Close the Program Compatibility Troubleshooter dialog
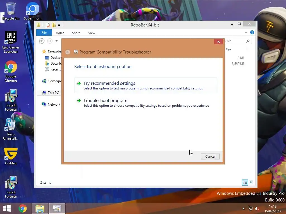 [x=218, y=42]
